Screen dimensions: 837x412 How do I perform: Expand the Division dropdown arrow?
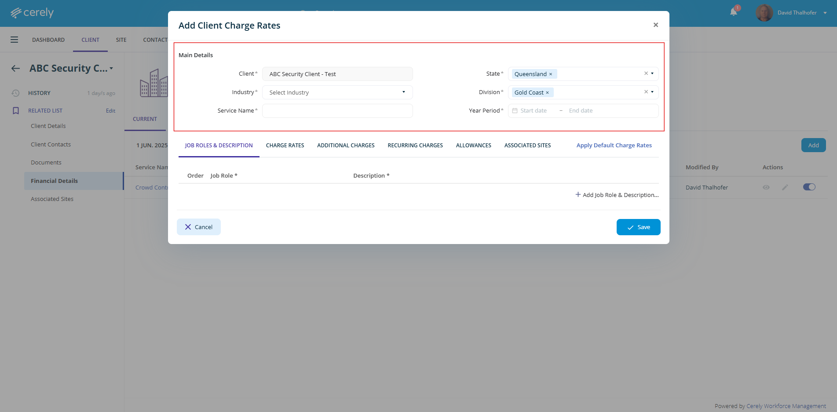652,92
